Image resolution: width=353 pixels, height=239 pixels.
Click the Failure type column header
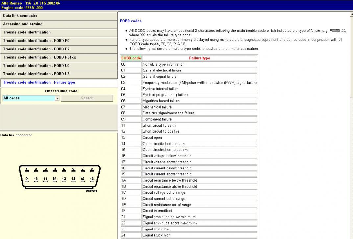200,58
